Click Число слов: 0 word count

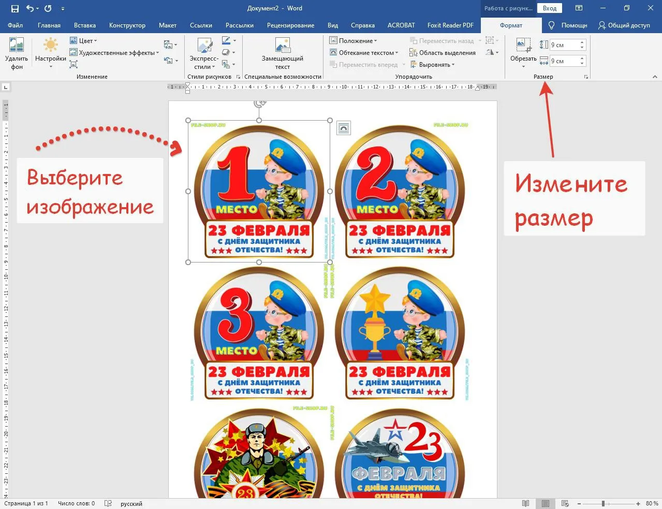77,503
